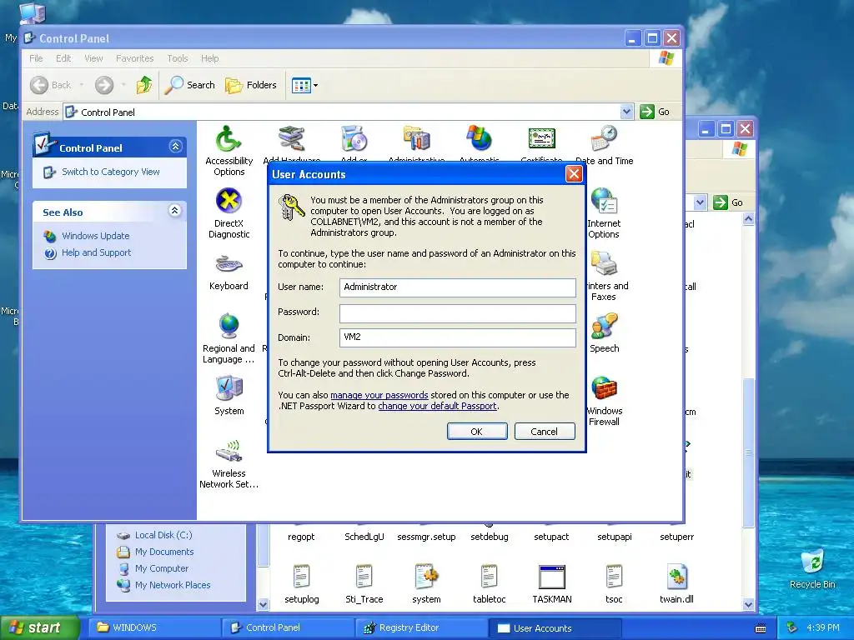
Task: Open the Recycle Bin desktop icon
Action: (812, 569)
